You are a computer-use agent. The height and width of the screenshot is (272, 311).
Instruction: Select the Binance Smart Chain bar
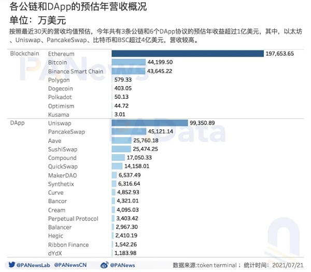tap(129, 71)
